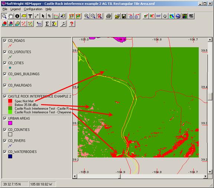Click the pushpin tool icon

click(49, 16)
